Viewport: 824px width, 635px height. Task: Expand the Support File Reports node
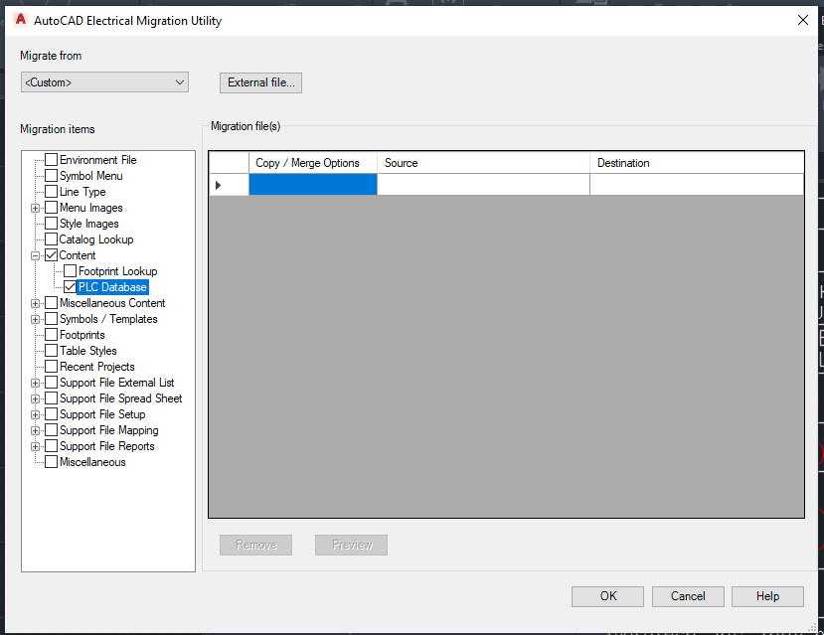(x=35, y=446)
